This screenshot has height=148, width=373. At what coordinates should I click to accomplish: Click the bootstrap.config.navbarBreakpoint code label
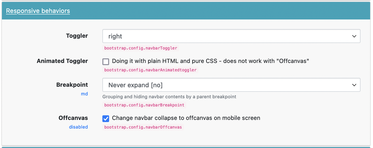tap(144, 105)
